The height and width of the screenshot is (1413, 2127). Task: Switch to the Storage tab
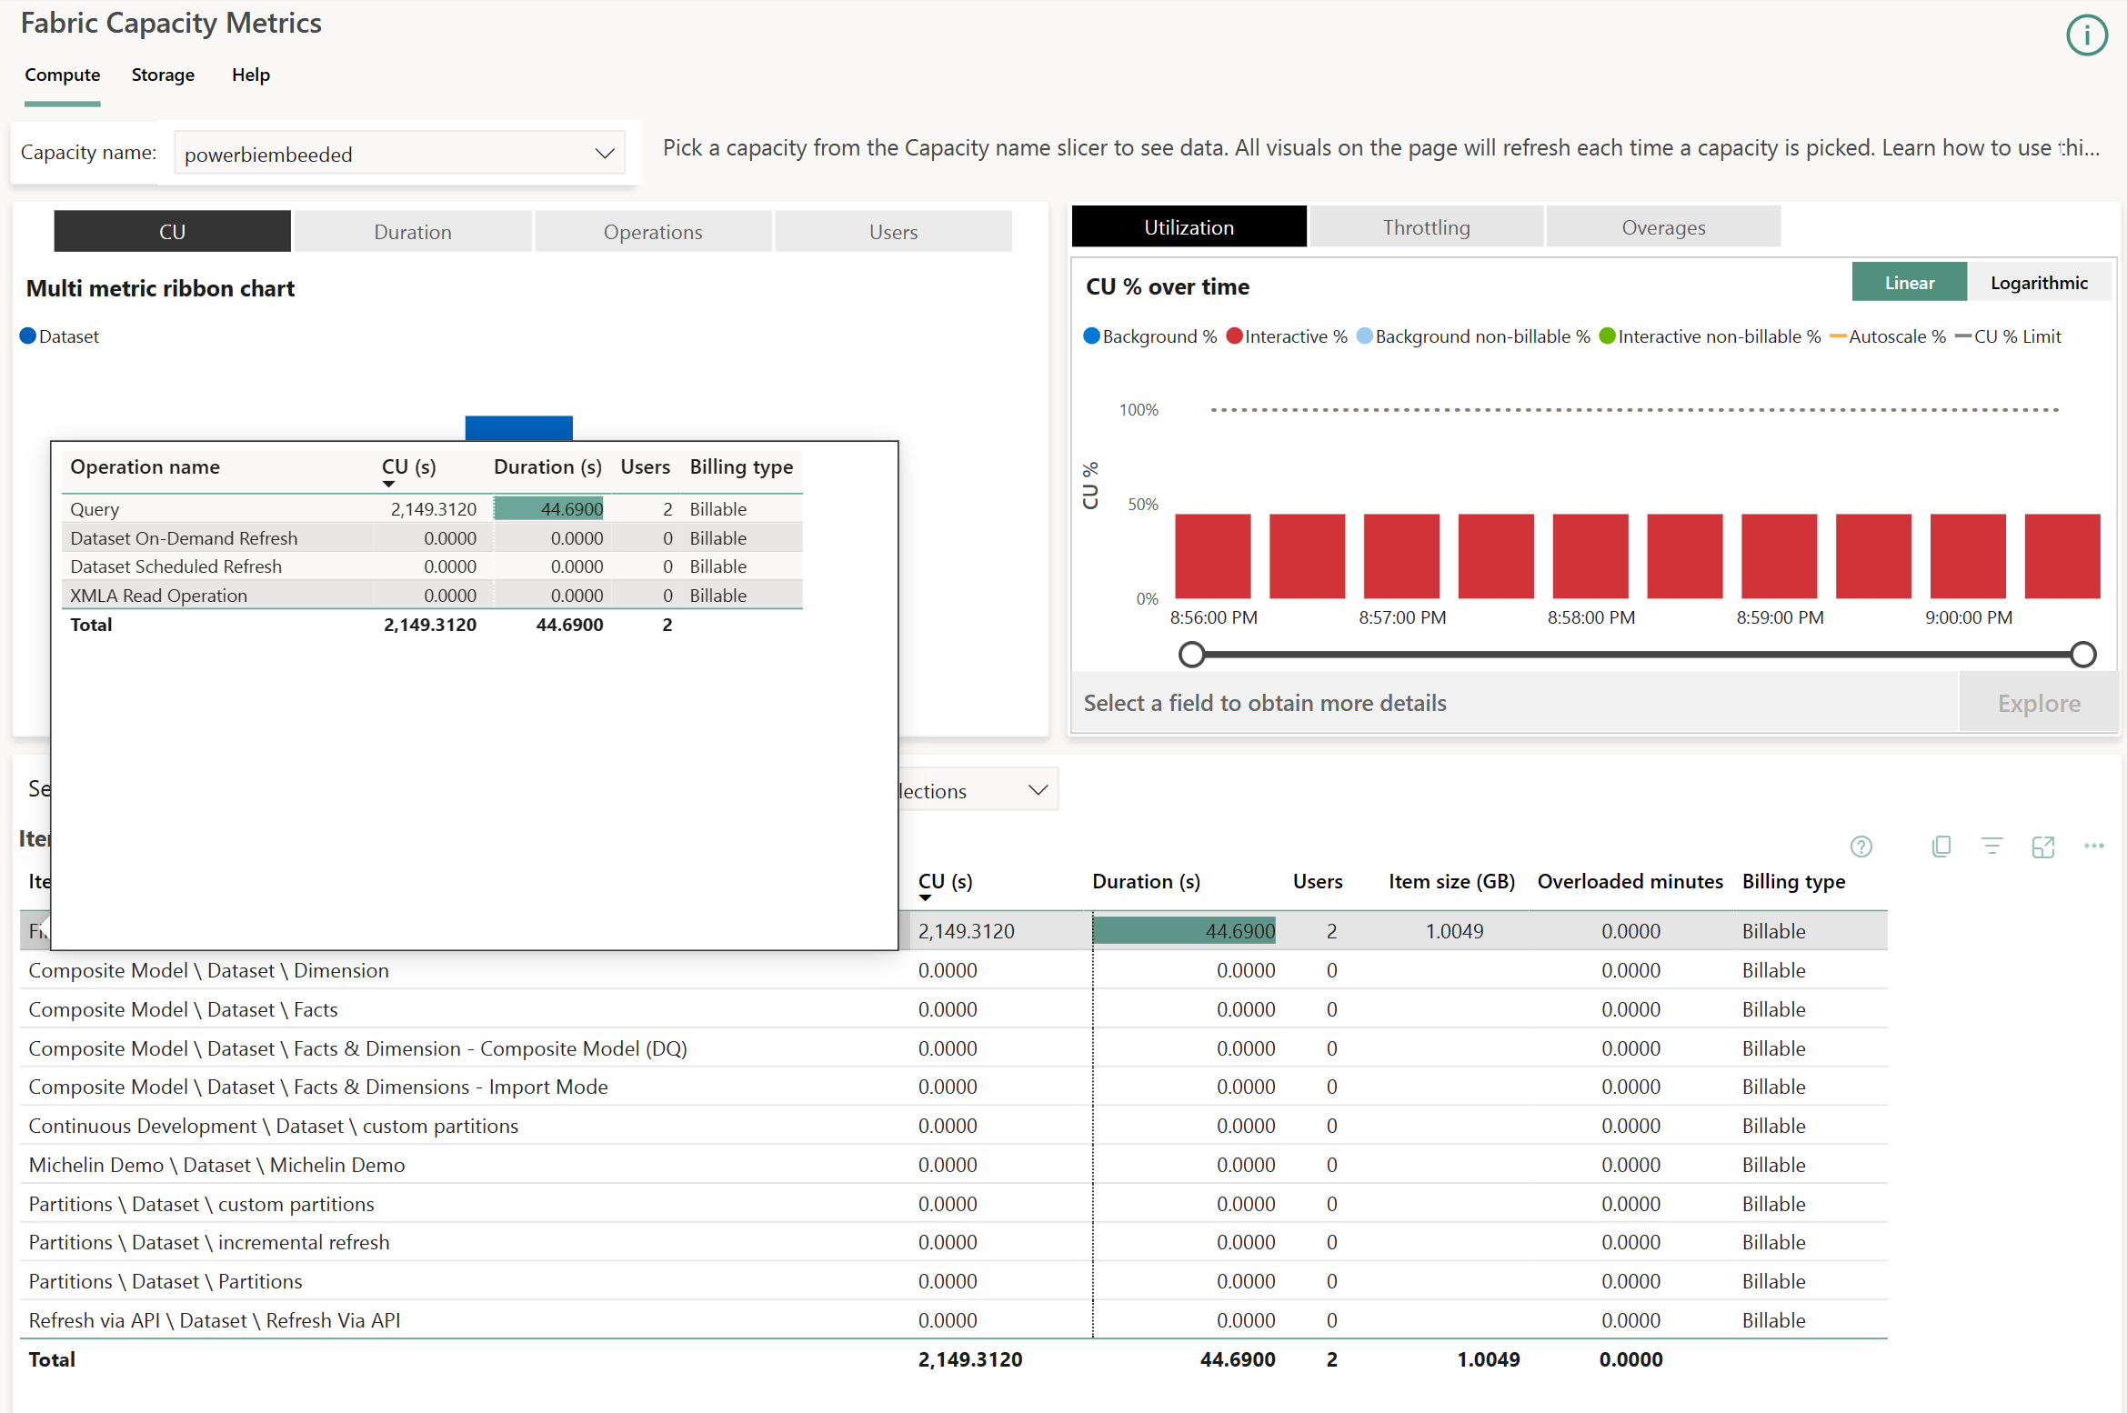click(163, 75)
